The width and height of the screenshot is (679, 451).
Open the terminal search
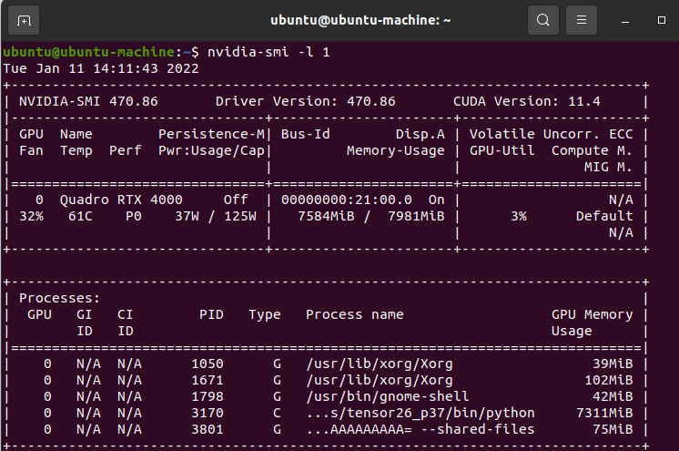(543, 20)
